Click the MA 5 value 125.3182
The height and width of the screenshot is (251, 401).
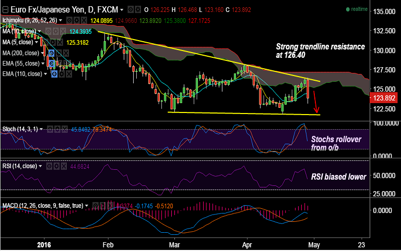[77, 42]
